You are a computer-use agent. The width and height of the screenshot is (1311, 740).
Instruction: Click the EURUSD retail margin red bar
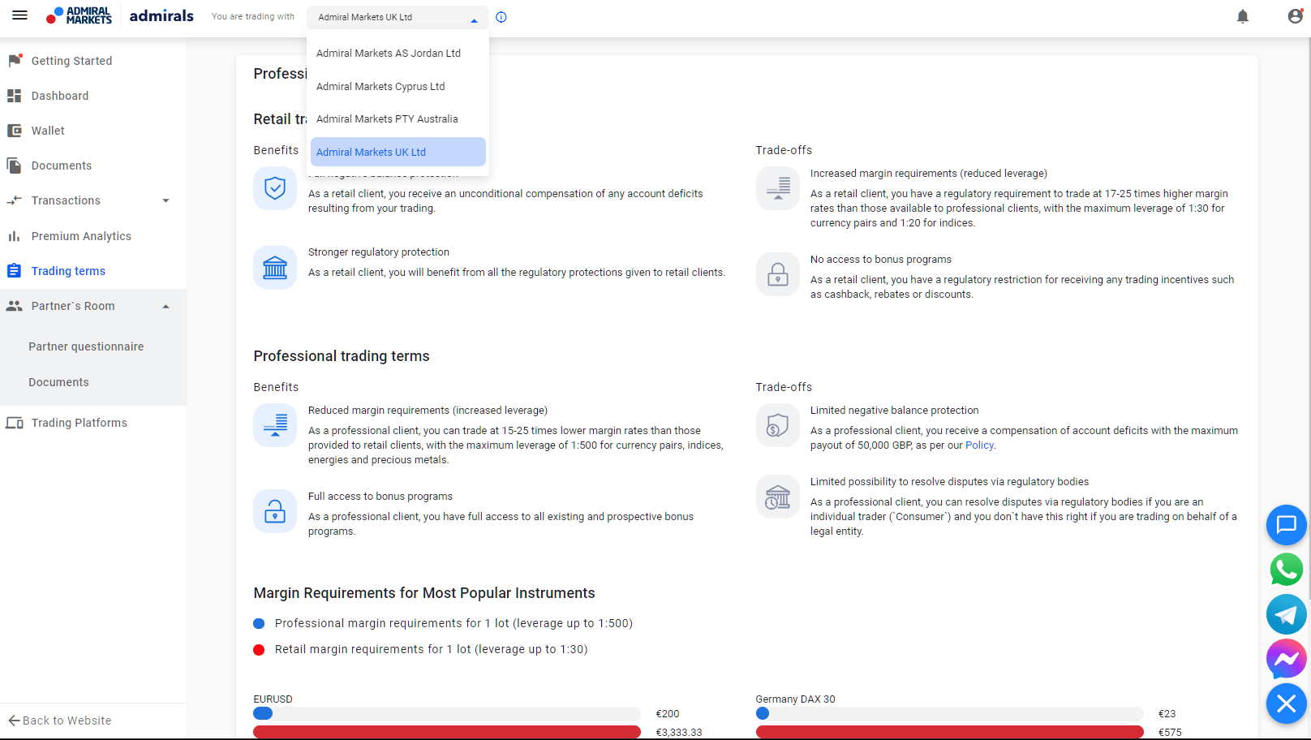coord(447,733)
